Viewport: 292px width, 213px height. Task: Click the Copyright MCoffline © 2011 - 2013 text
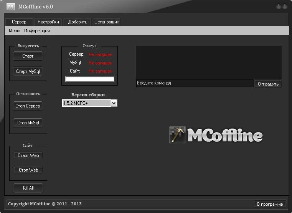pyautogui.click(x=45, y=204)
